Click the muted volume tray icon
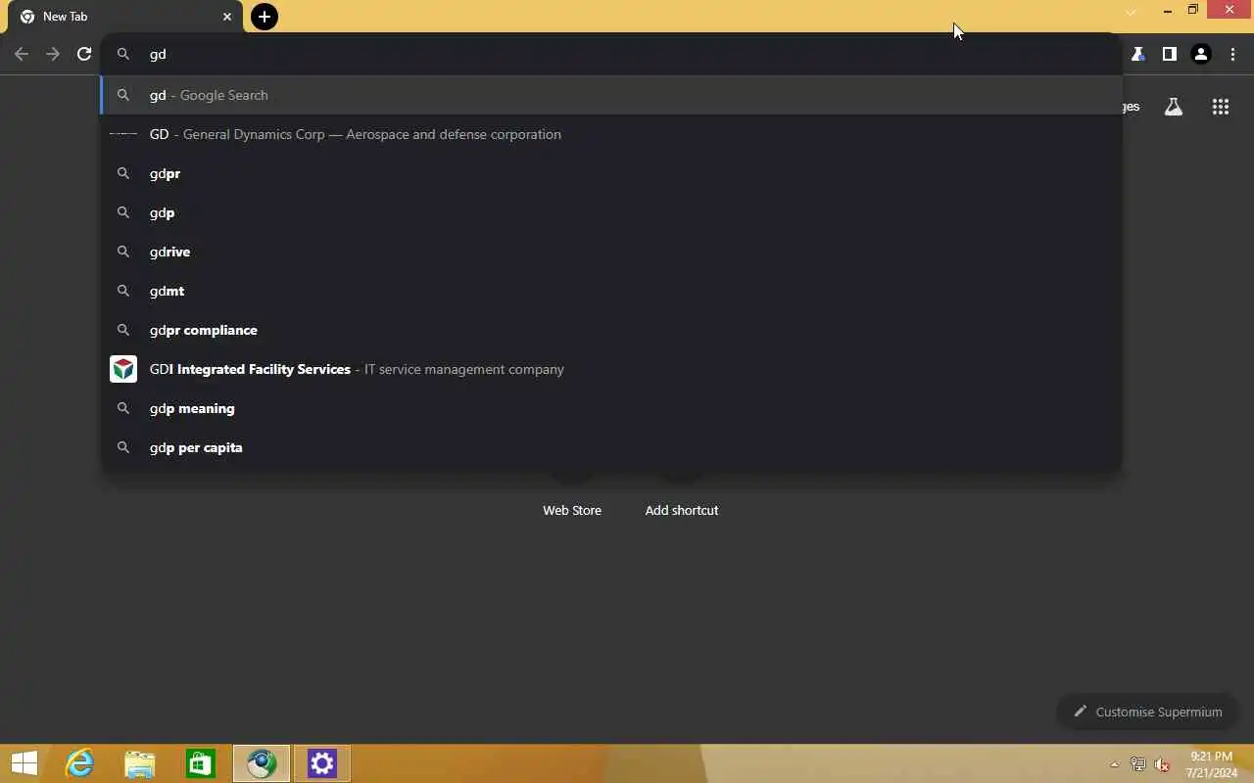1254x783 pixels. 1162,764
